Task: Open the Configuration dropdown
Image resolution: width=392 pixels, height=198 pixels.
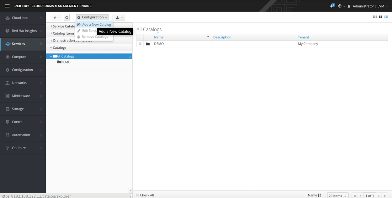Action: [92, 17]
